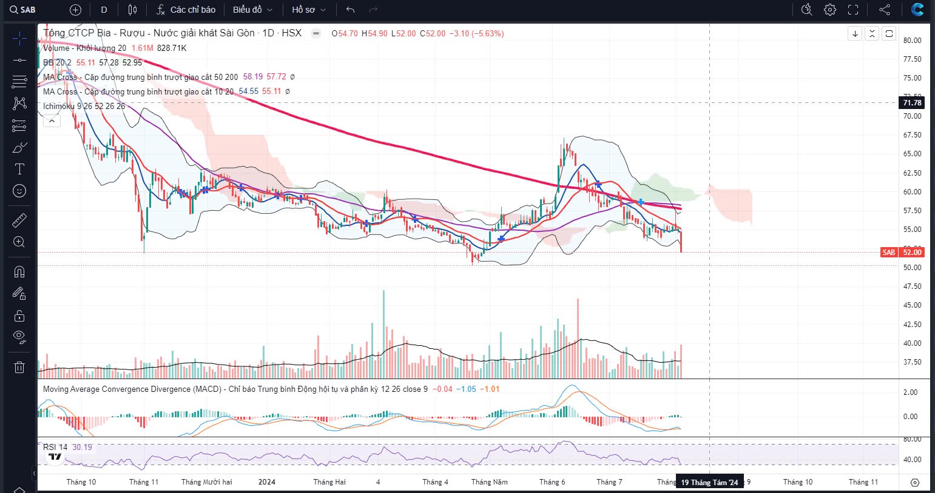Open the quick search icon in the top bar
Screen dimensions: 935x493
point(806,10)
